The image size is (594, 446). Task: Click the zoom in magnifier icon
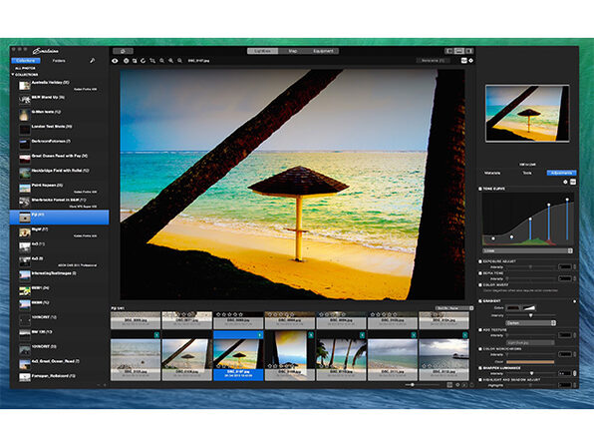(x=170, y=61)
